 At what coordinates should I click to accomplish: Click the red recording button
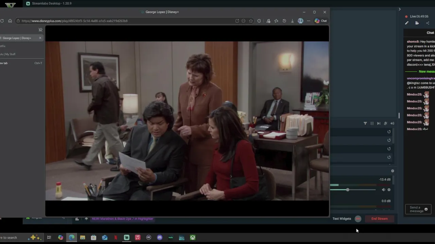(358, 219)
